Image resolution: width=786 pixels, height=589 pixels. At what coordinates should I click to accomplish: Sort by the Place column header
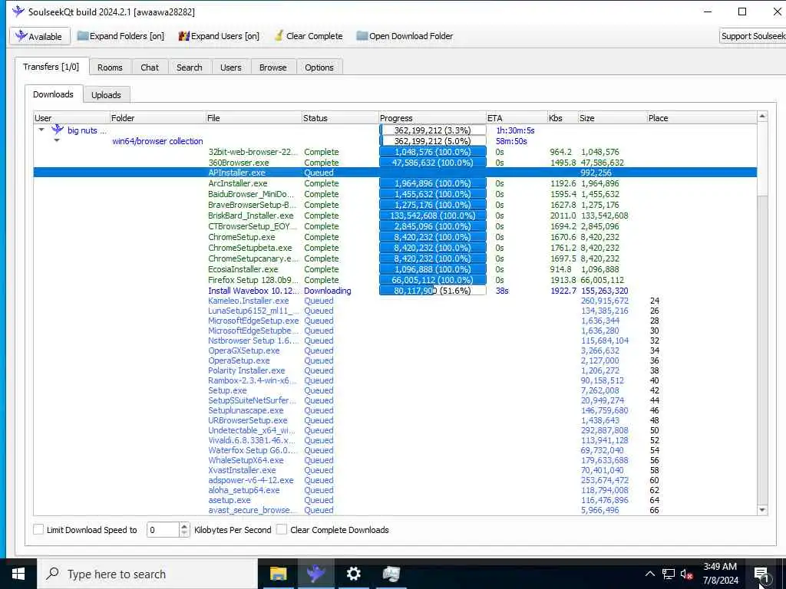702,118
